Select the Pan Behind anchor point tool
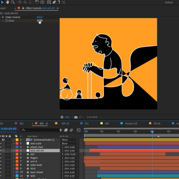 coord(42,2)
